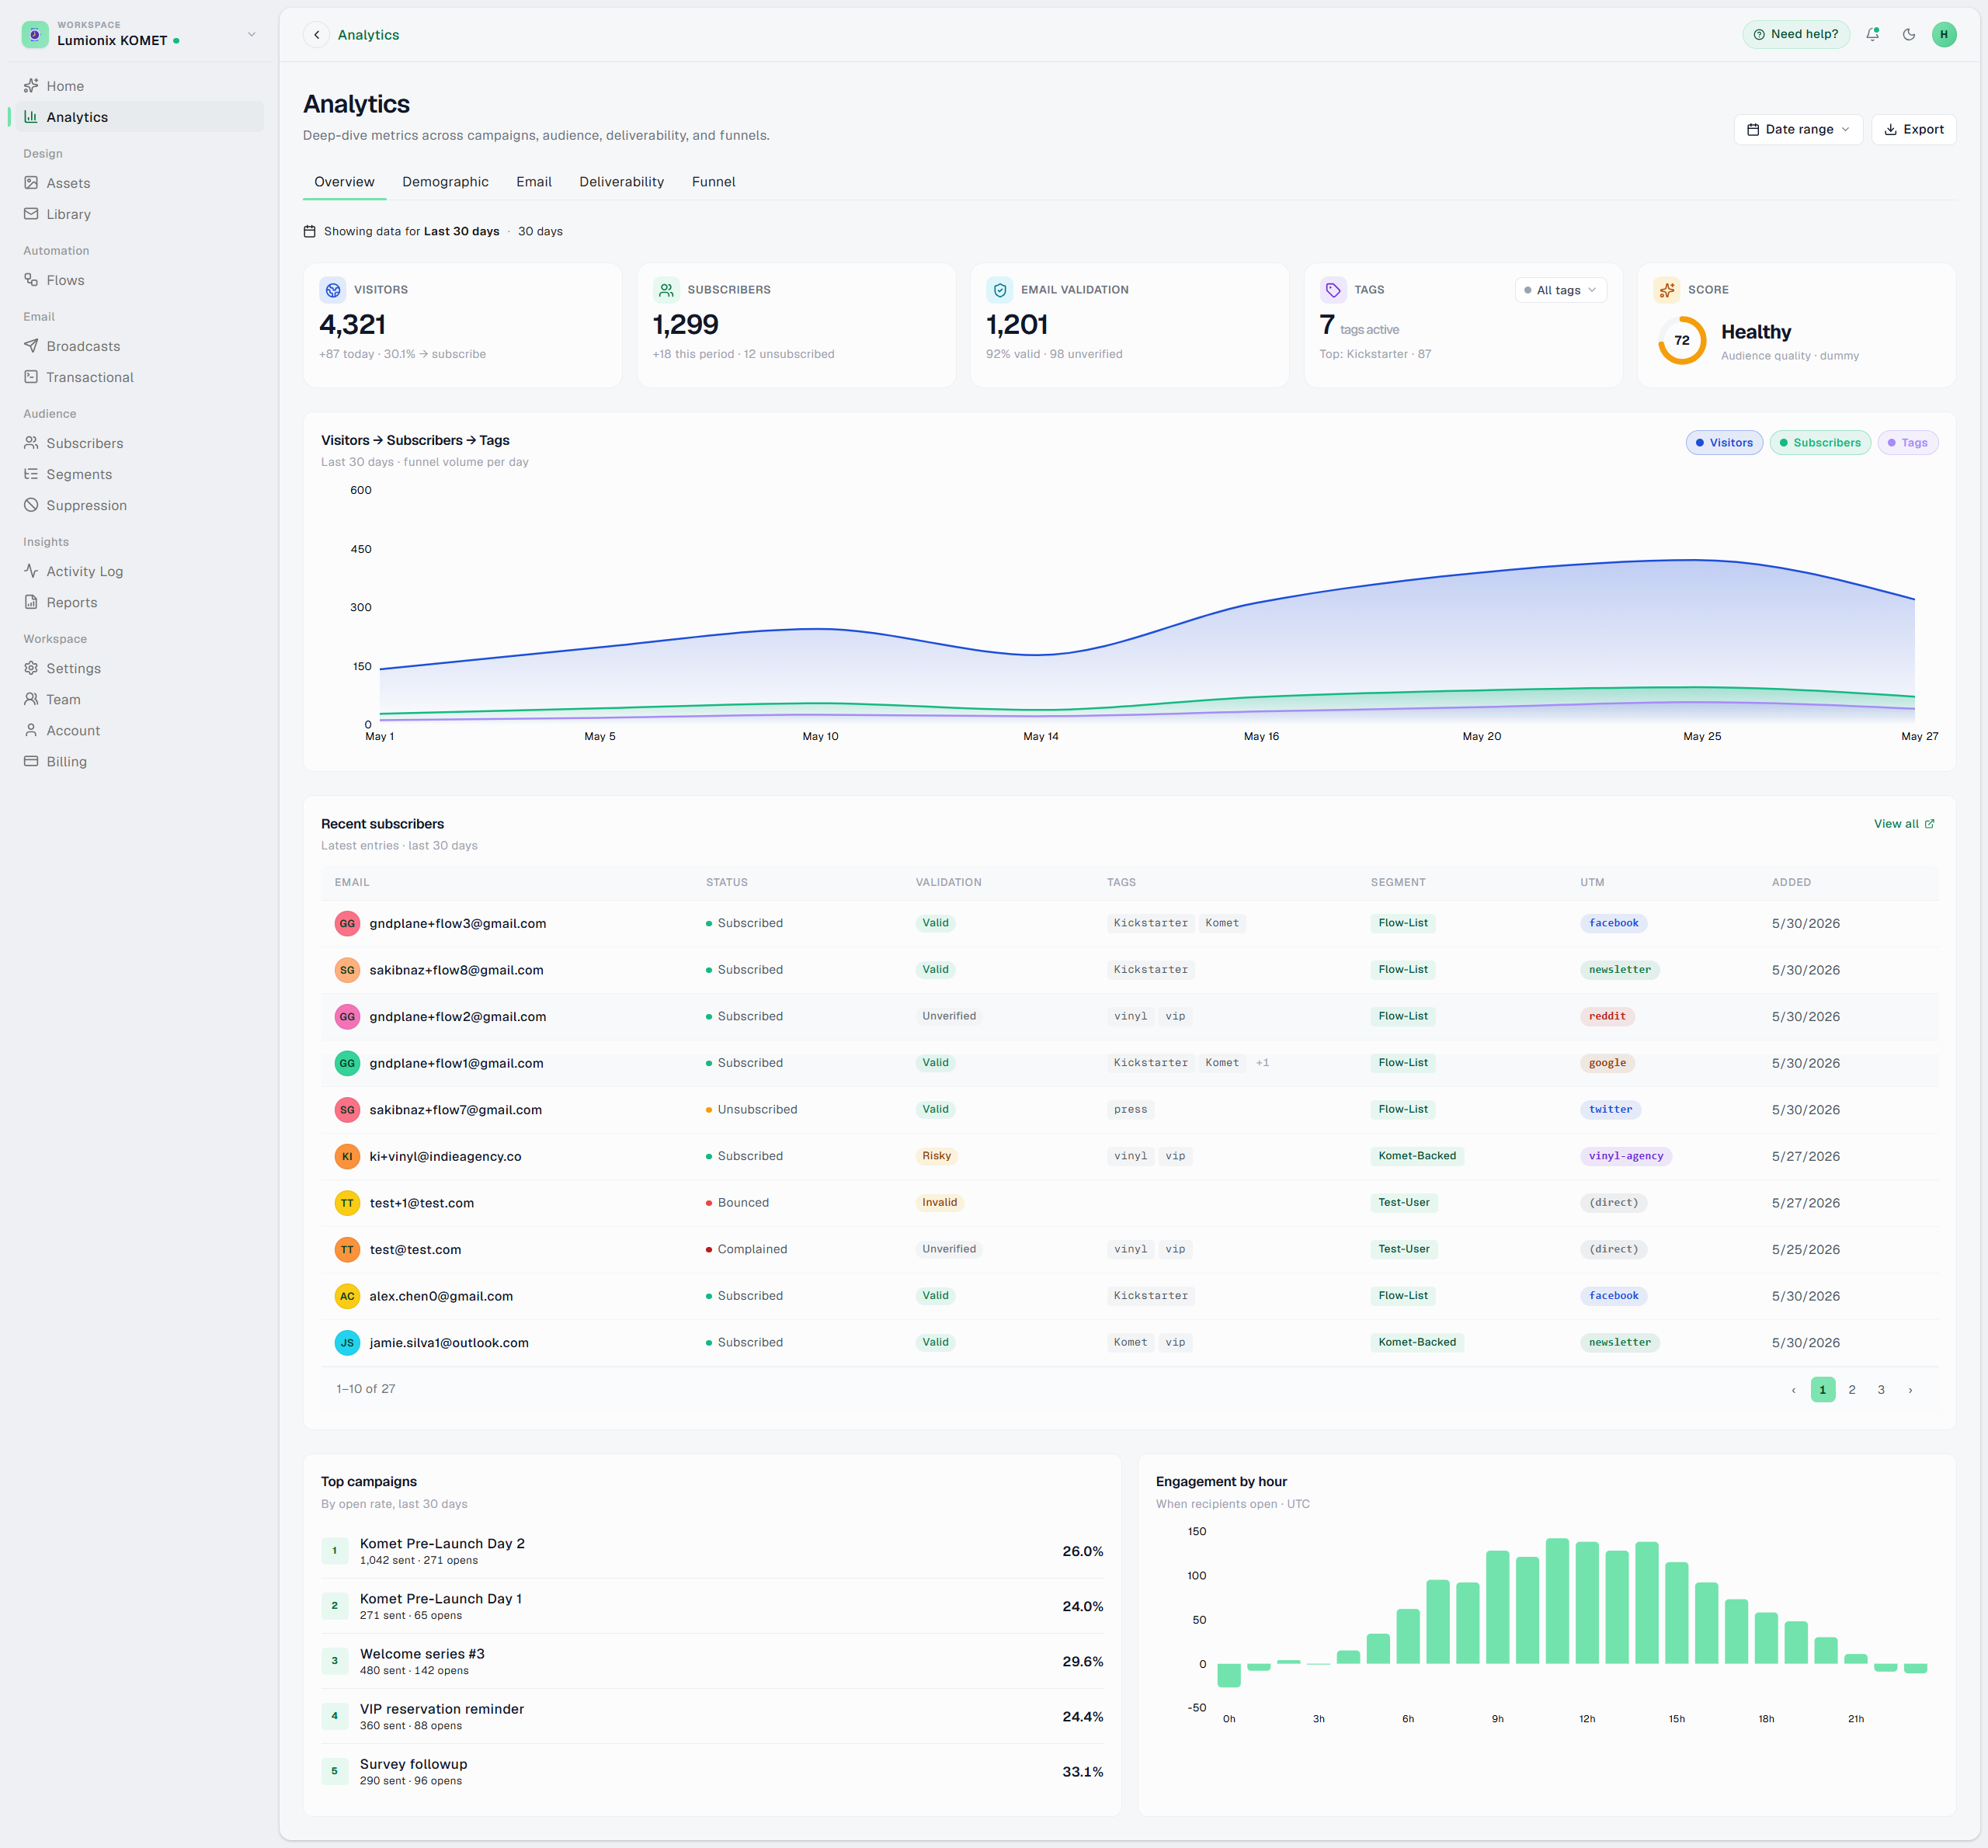The image size is (1988, 1848).
Task: Expand the workspace switcher chevron
Action: 252,34
